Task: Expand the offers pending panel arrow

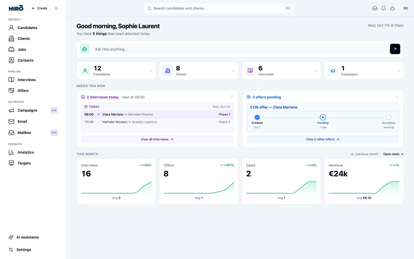Action: [x=397, y=97]
